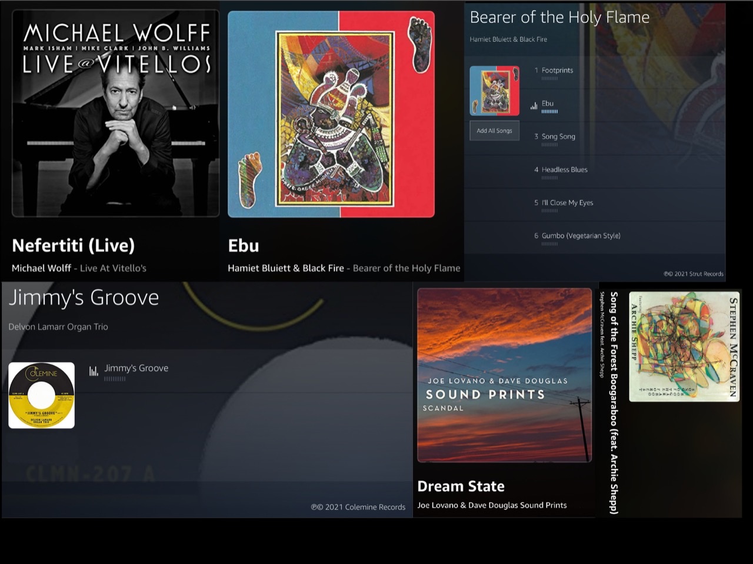Select the Colemine Jimmy's Groove vinyl thumbnail
The image size is (753, 564).
[41, 395]
